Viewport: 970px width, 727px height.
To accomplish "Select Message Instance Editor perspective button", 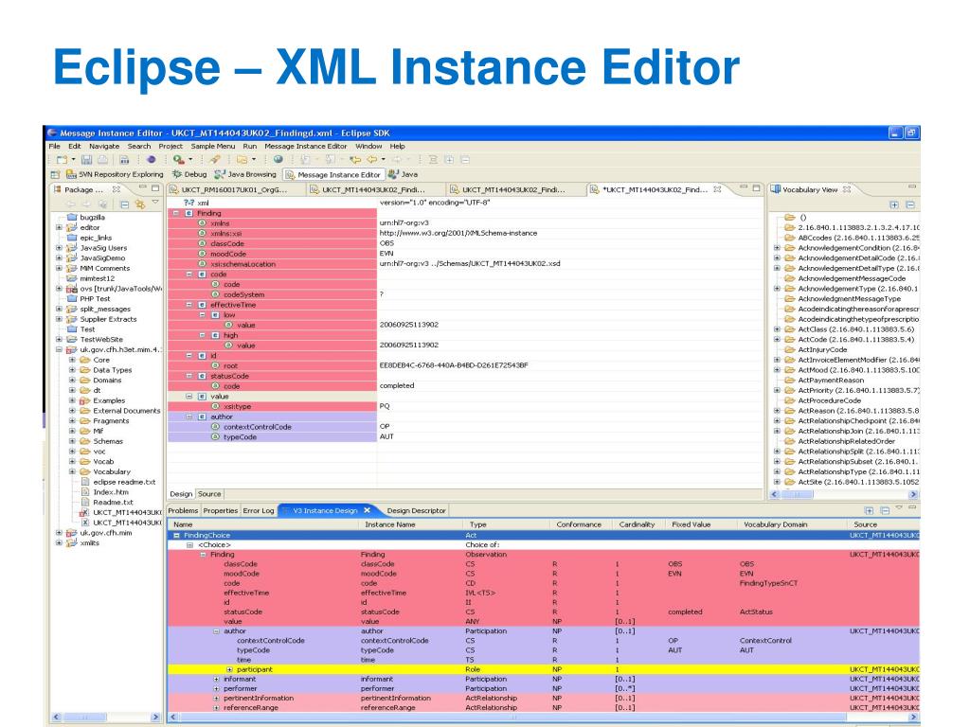I will coord(332,174).
